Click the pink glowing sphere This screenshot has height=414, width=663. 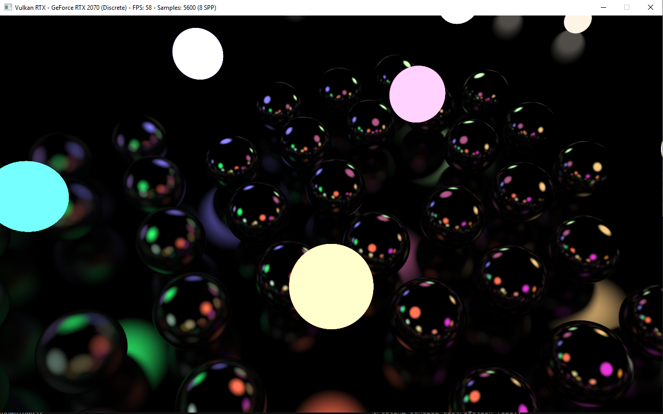[417, 94]
